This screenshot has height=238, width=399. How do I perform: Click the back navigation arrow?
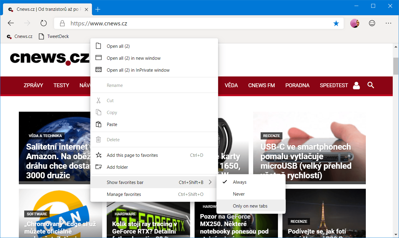(x=11, y=23)
